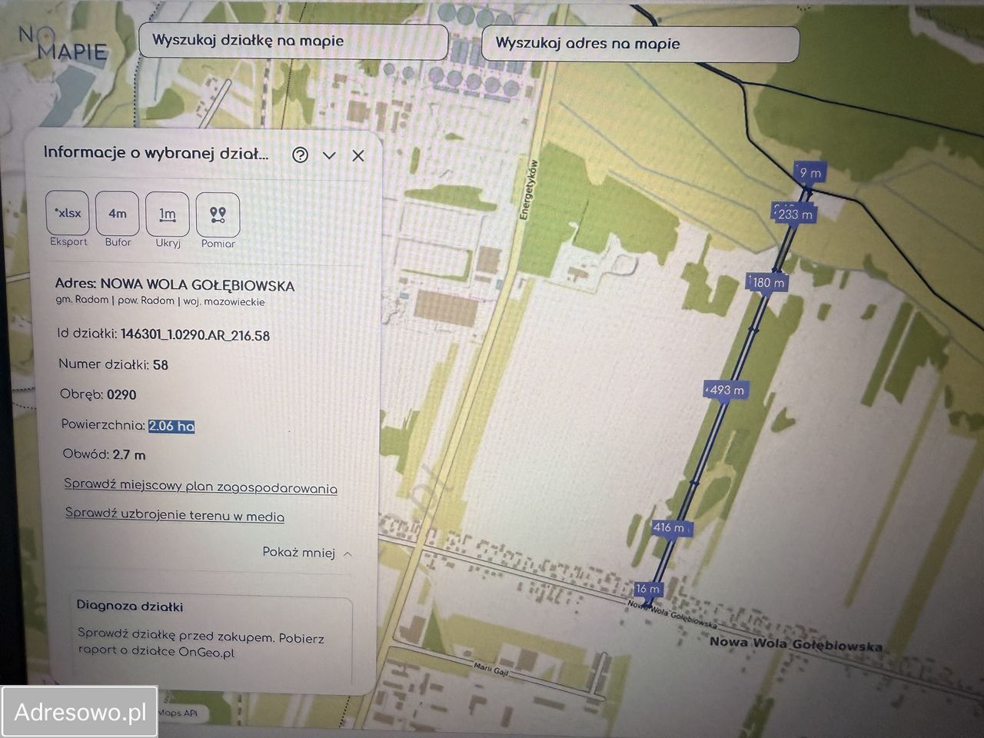984x738 pixels.
Task: Open the help question mark icon
Action: point(301,155)
